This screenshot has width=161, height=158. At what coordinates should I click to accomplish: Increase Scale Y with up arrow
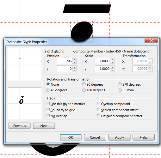click(112, 67)
